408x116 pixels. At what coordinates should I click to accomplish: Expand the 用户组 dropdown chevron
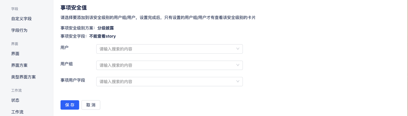click(x=238, y=65)
